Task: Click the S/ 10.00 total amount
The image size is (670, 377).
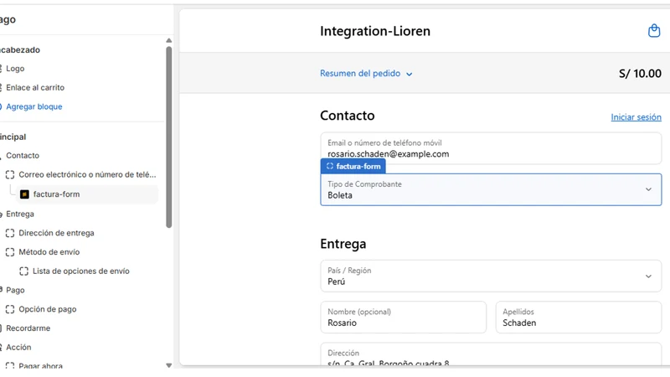Action: point(640,74)
